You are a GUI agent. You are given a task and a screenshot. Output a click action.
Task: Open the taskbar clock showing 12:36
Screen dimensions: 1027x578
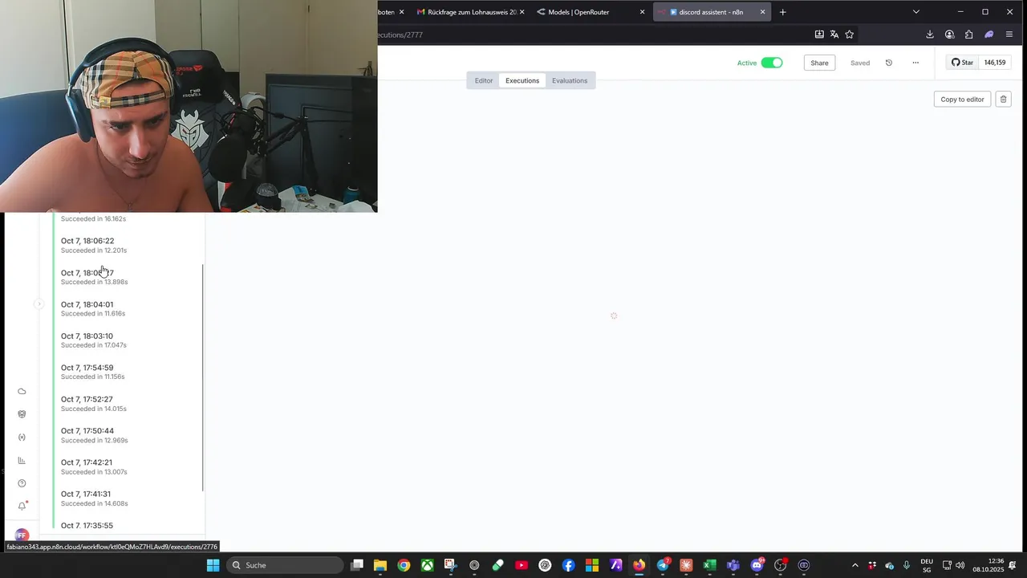click(x=988, y=565)
